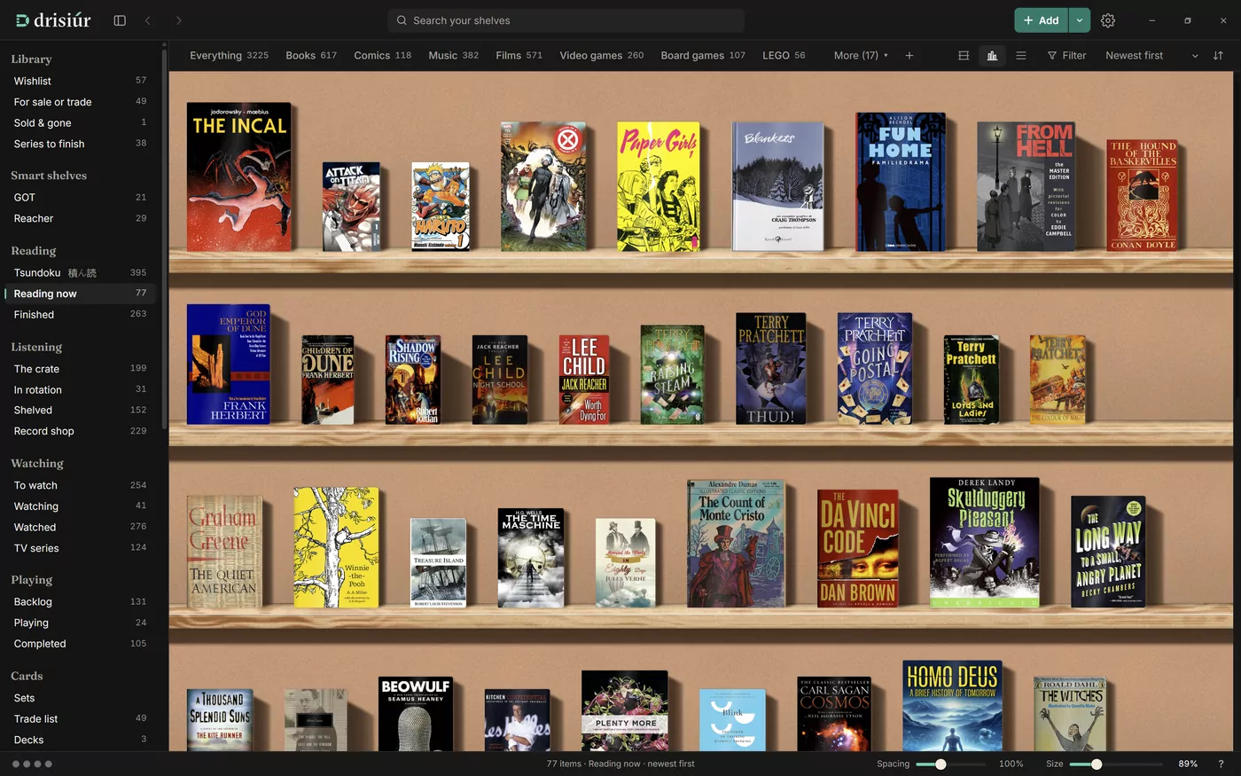Open the In rotation shelf

tap(80, 389)
